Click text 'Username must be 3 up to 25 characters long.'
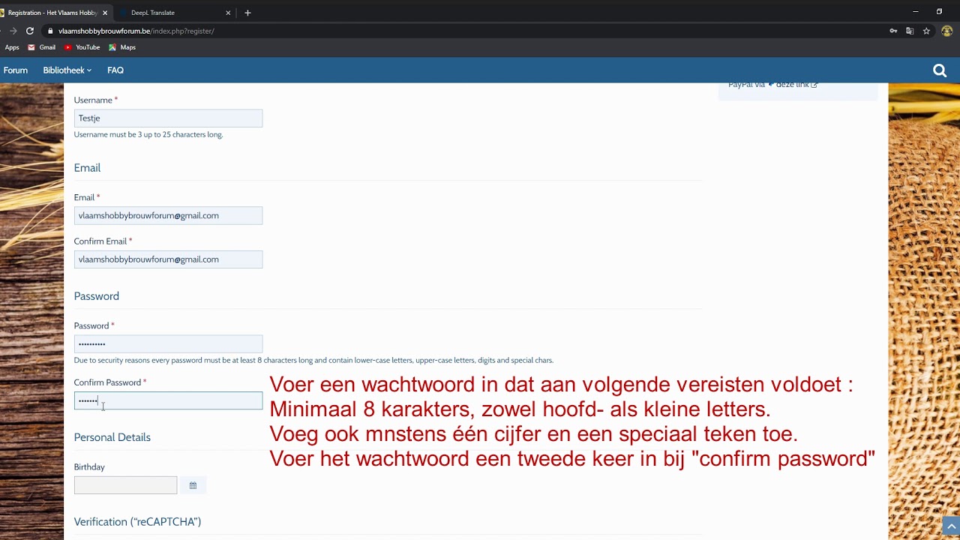This screenshot has width=960, height=540. tap(148, 135)
